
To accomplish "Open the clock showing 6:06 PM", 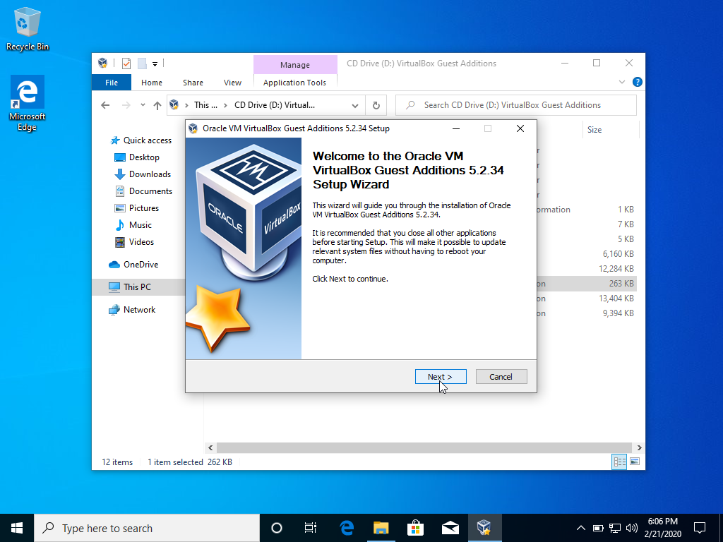I will (x=662, y=528).
